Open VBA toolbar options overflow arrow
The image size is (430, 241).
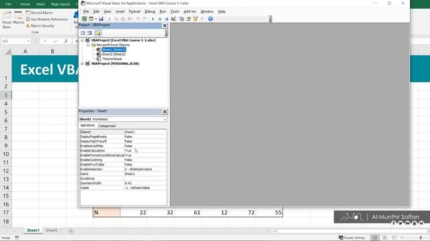coord(270,19)
